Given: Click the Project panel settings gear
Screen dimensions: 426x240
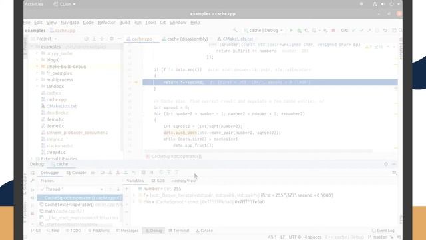Looking at the screenshot, I should pos(111,39).
